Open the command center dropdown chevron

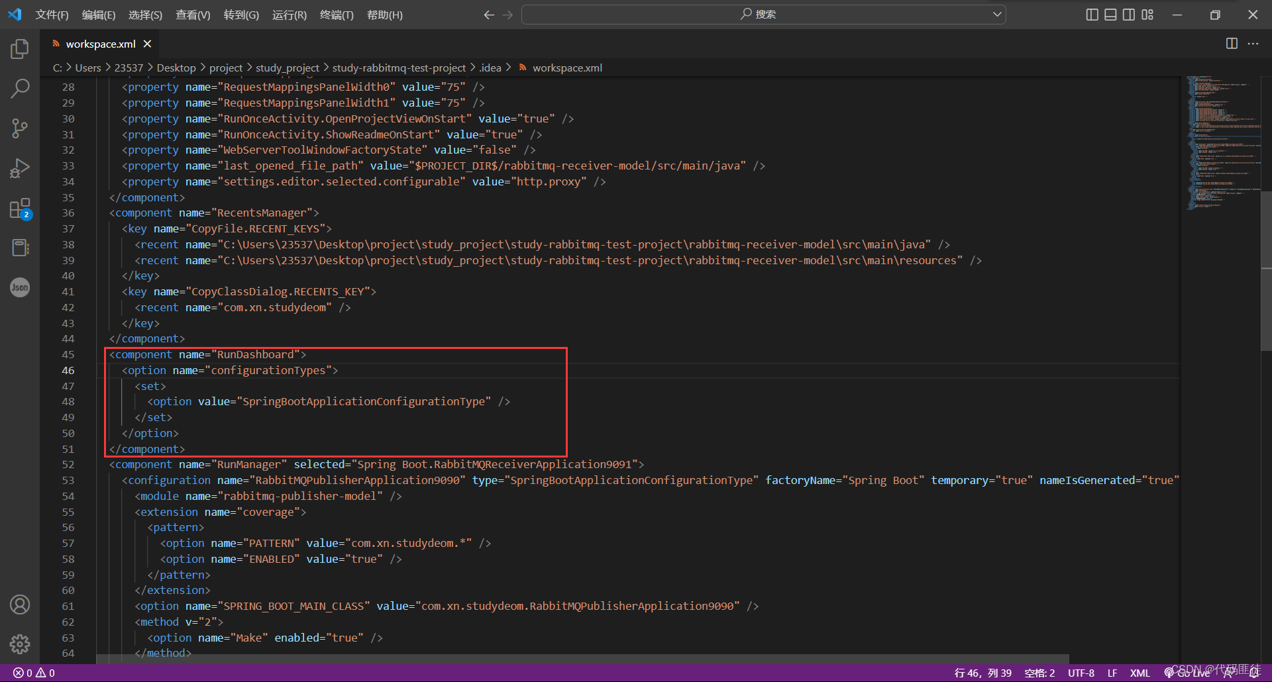coord(997,15)
